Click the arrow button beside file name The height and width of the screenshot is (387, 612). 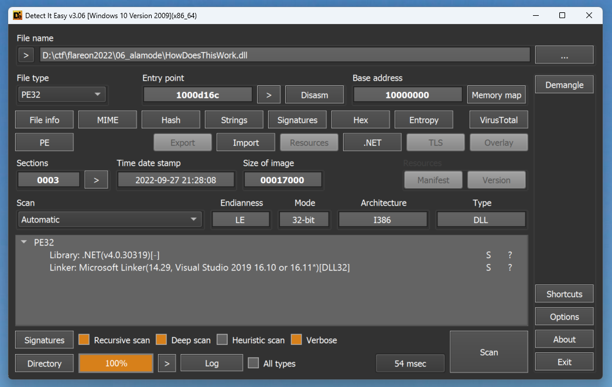[x=26, y=55]
